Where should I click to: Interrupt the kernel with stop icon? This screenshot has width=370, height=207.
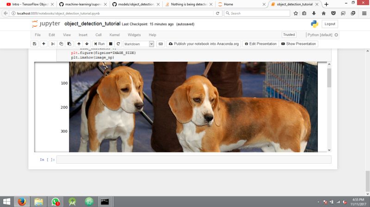coord(111,44)
